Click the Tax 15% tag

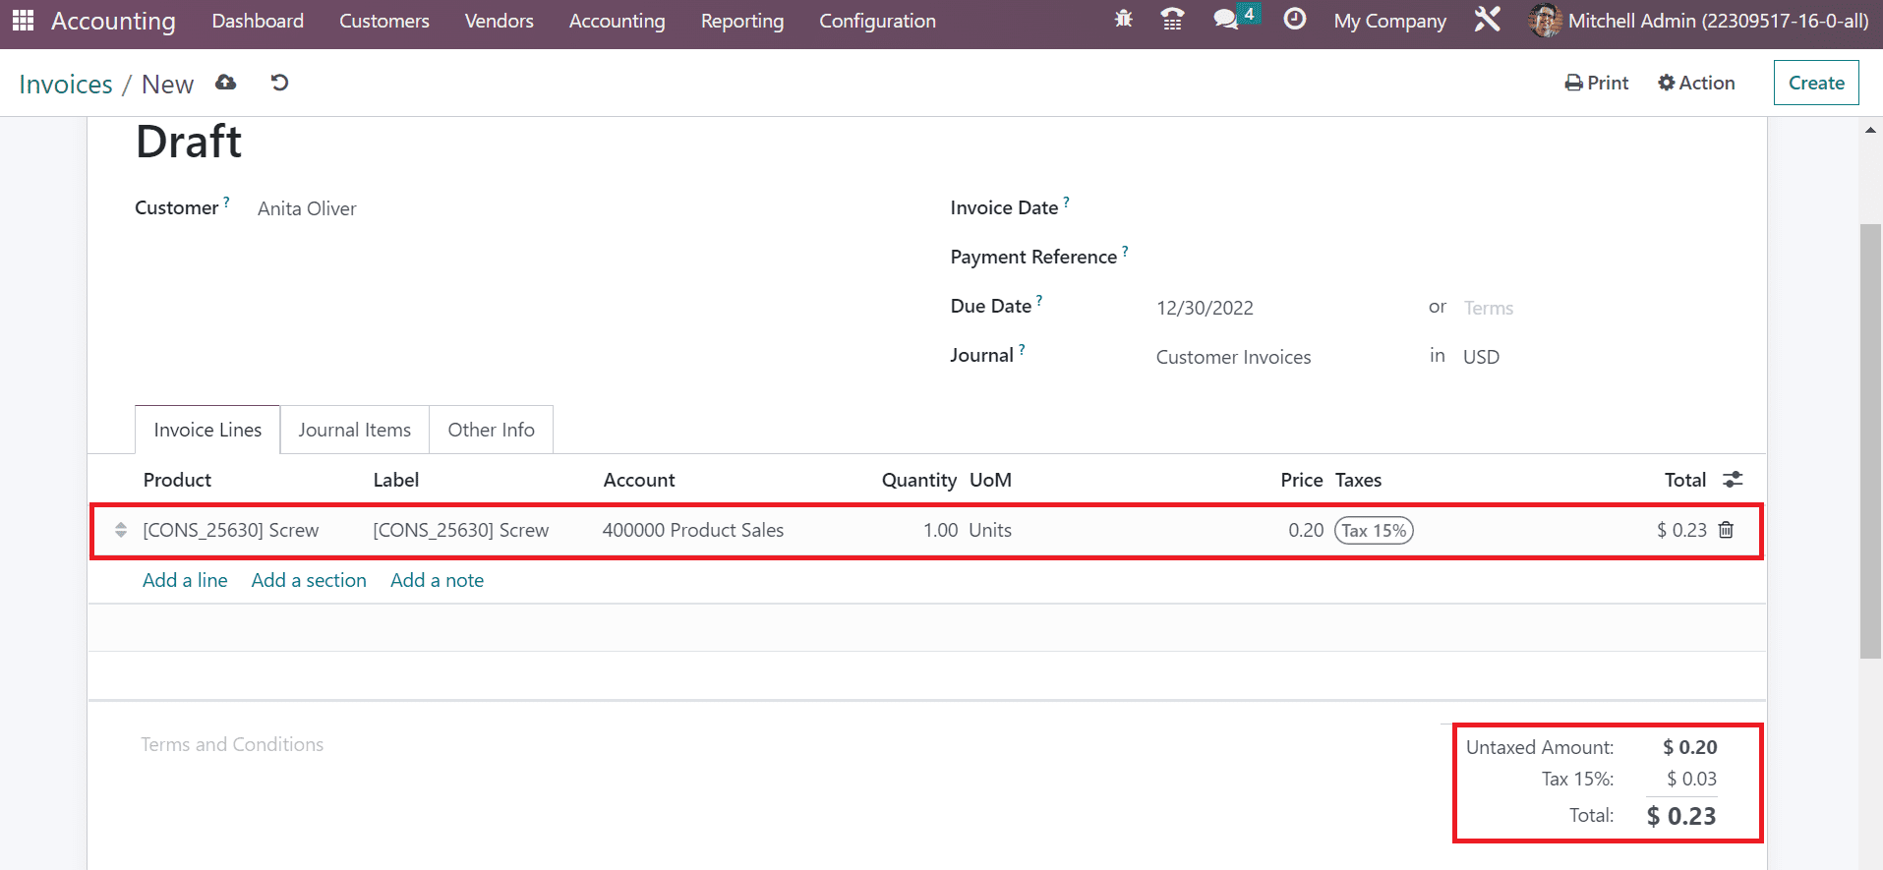1374,530
